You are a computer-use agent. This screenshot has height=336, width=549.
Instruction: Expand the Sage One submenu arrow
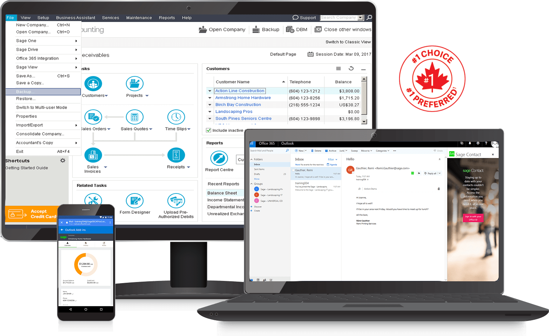pos(76,41)
